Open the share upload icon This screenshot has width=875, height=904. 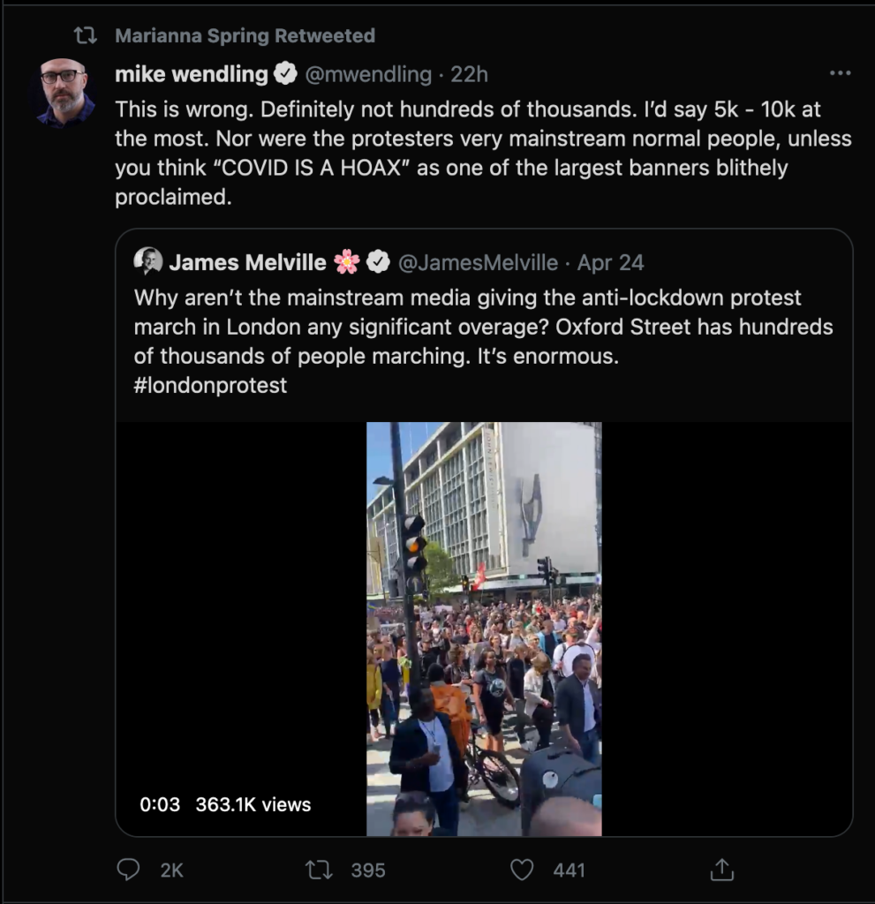click(x=721, y=870)
